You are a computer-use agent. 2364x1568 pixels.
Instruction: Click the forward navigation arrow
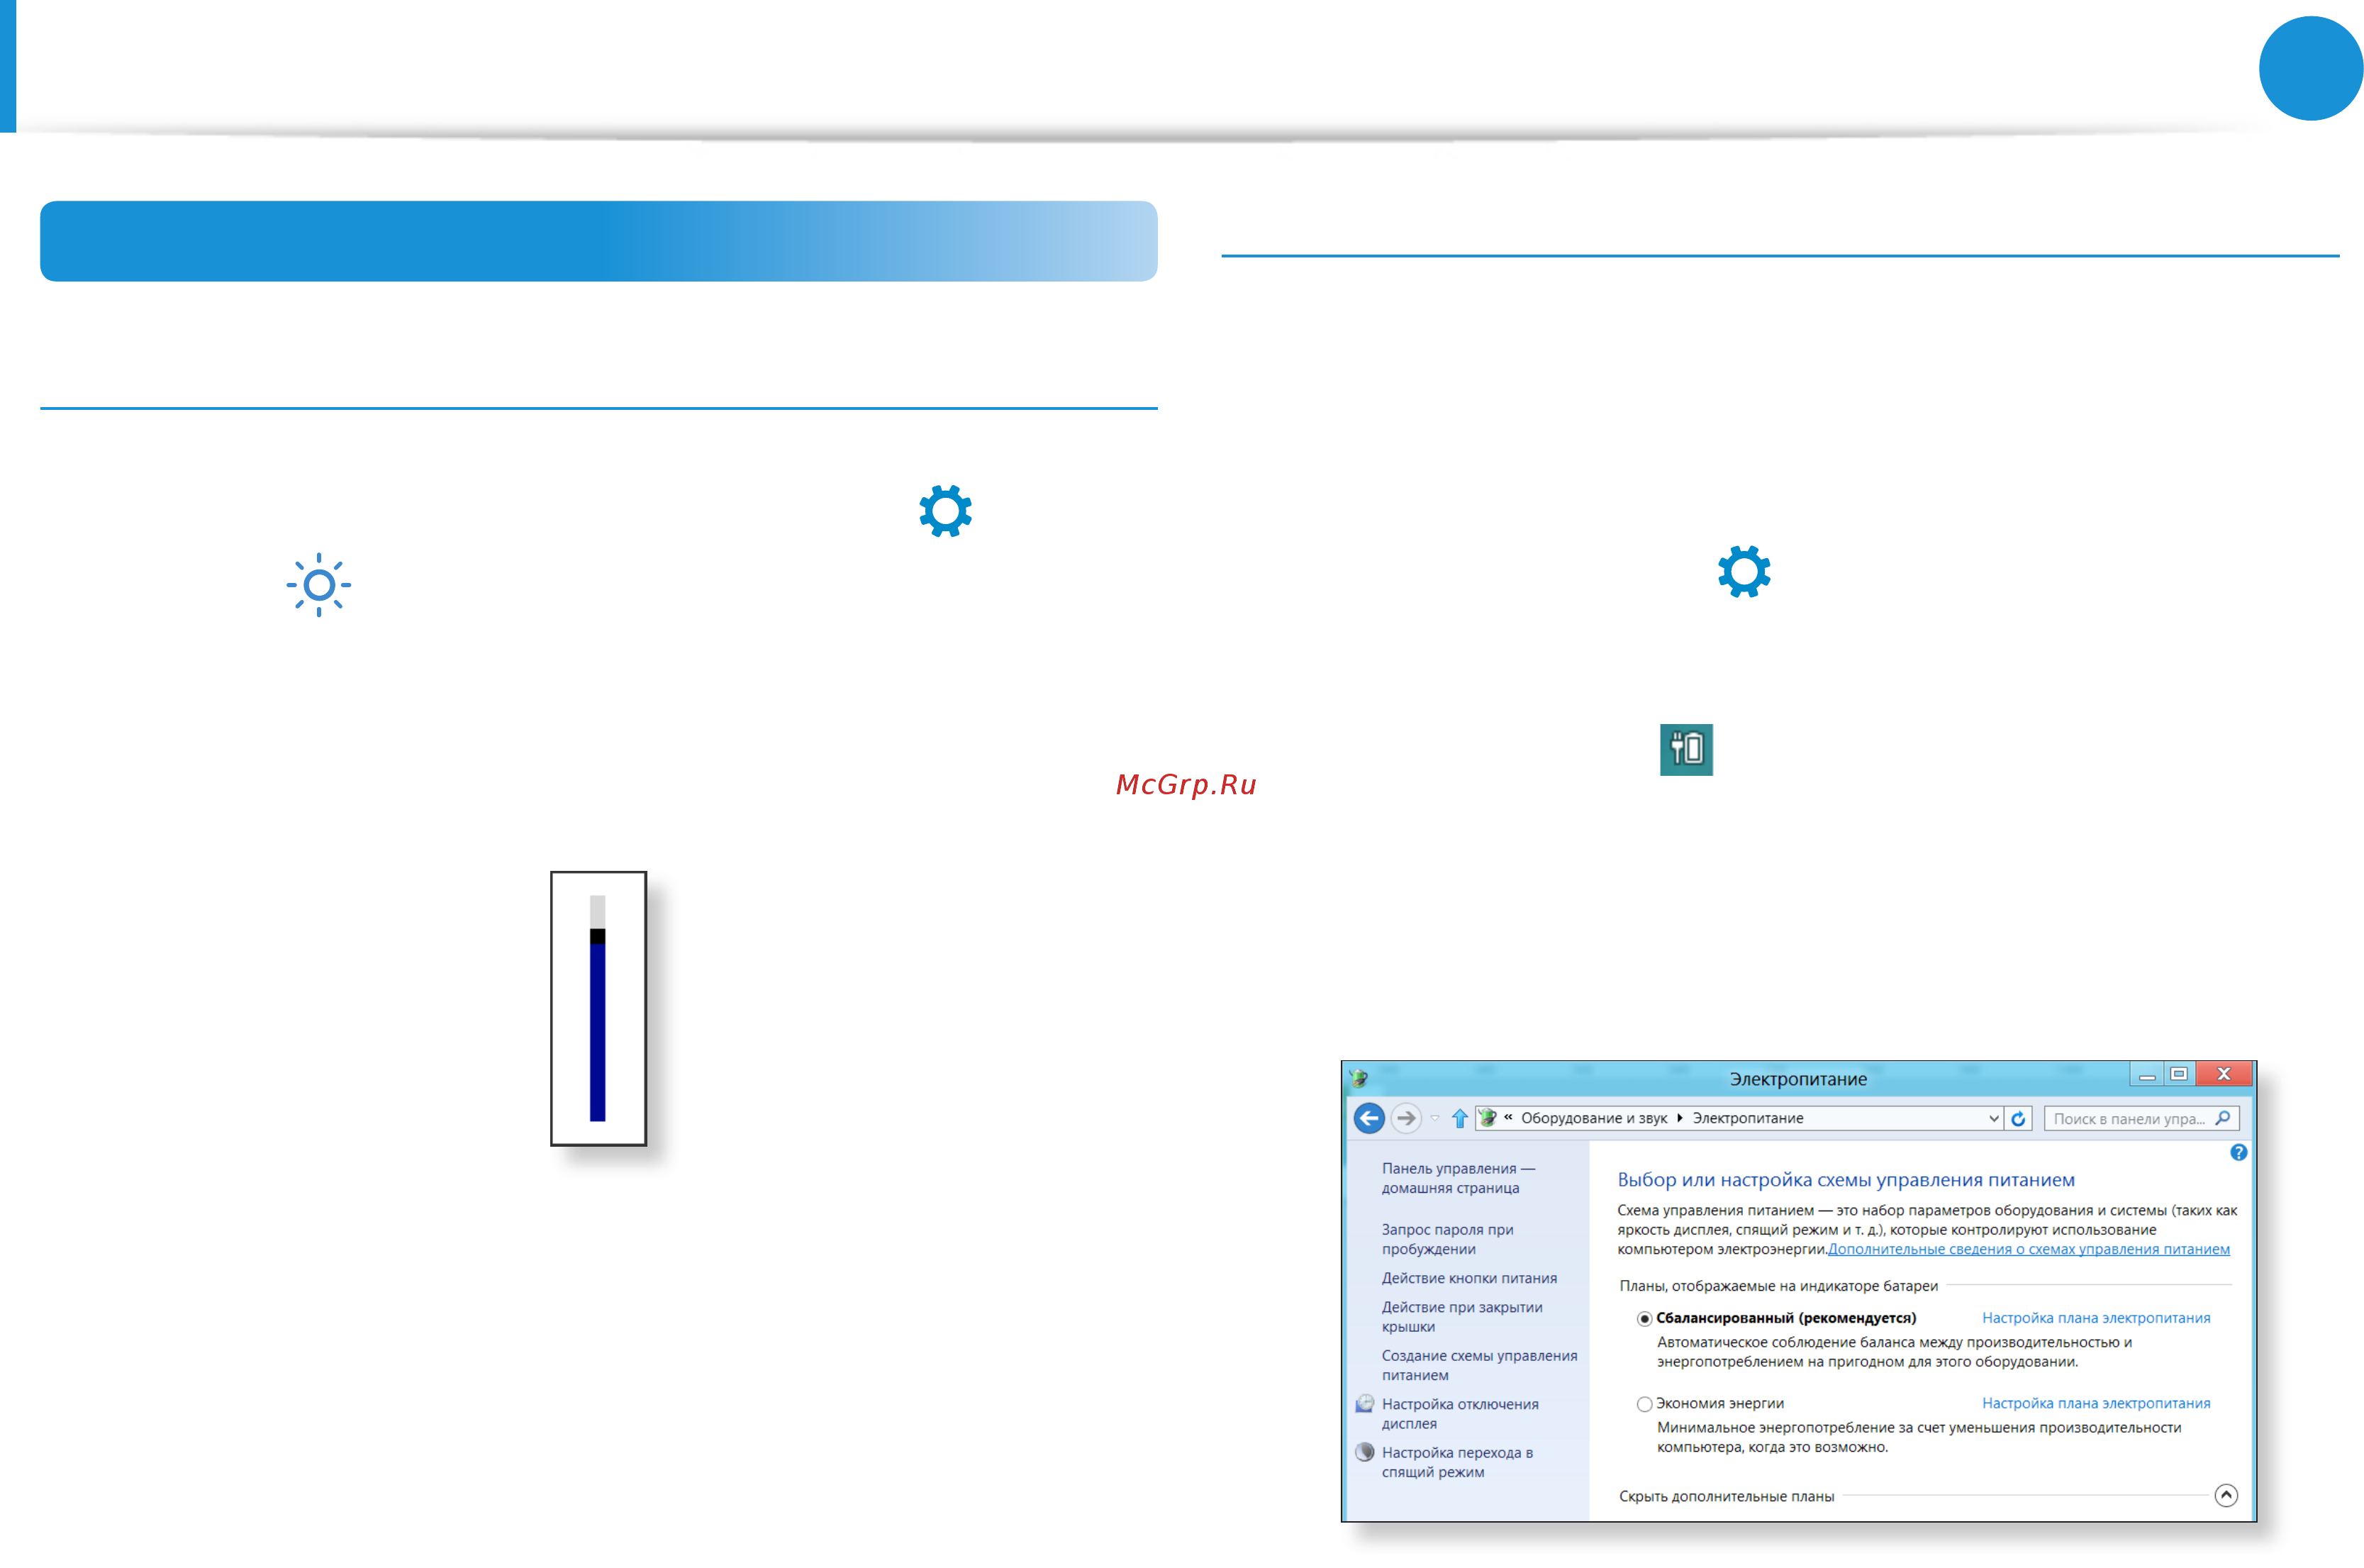pyautogui.click(x=1405, y=1118)
